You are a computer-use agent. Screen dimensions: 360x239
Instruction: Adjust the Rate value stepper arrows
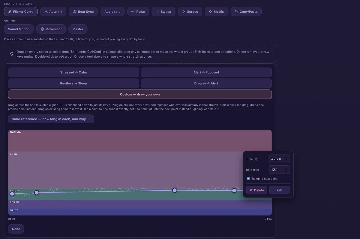point(286,170)
